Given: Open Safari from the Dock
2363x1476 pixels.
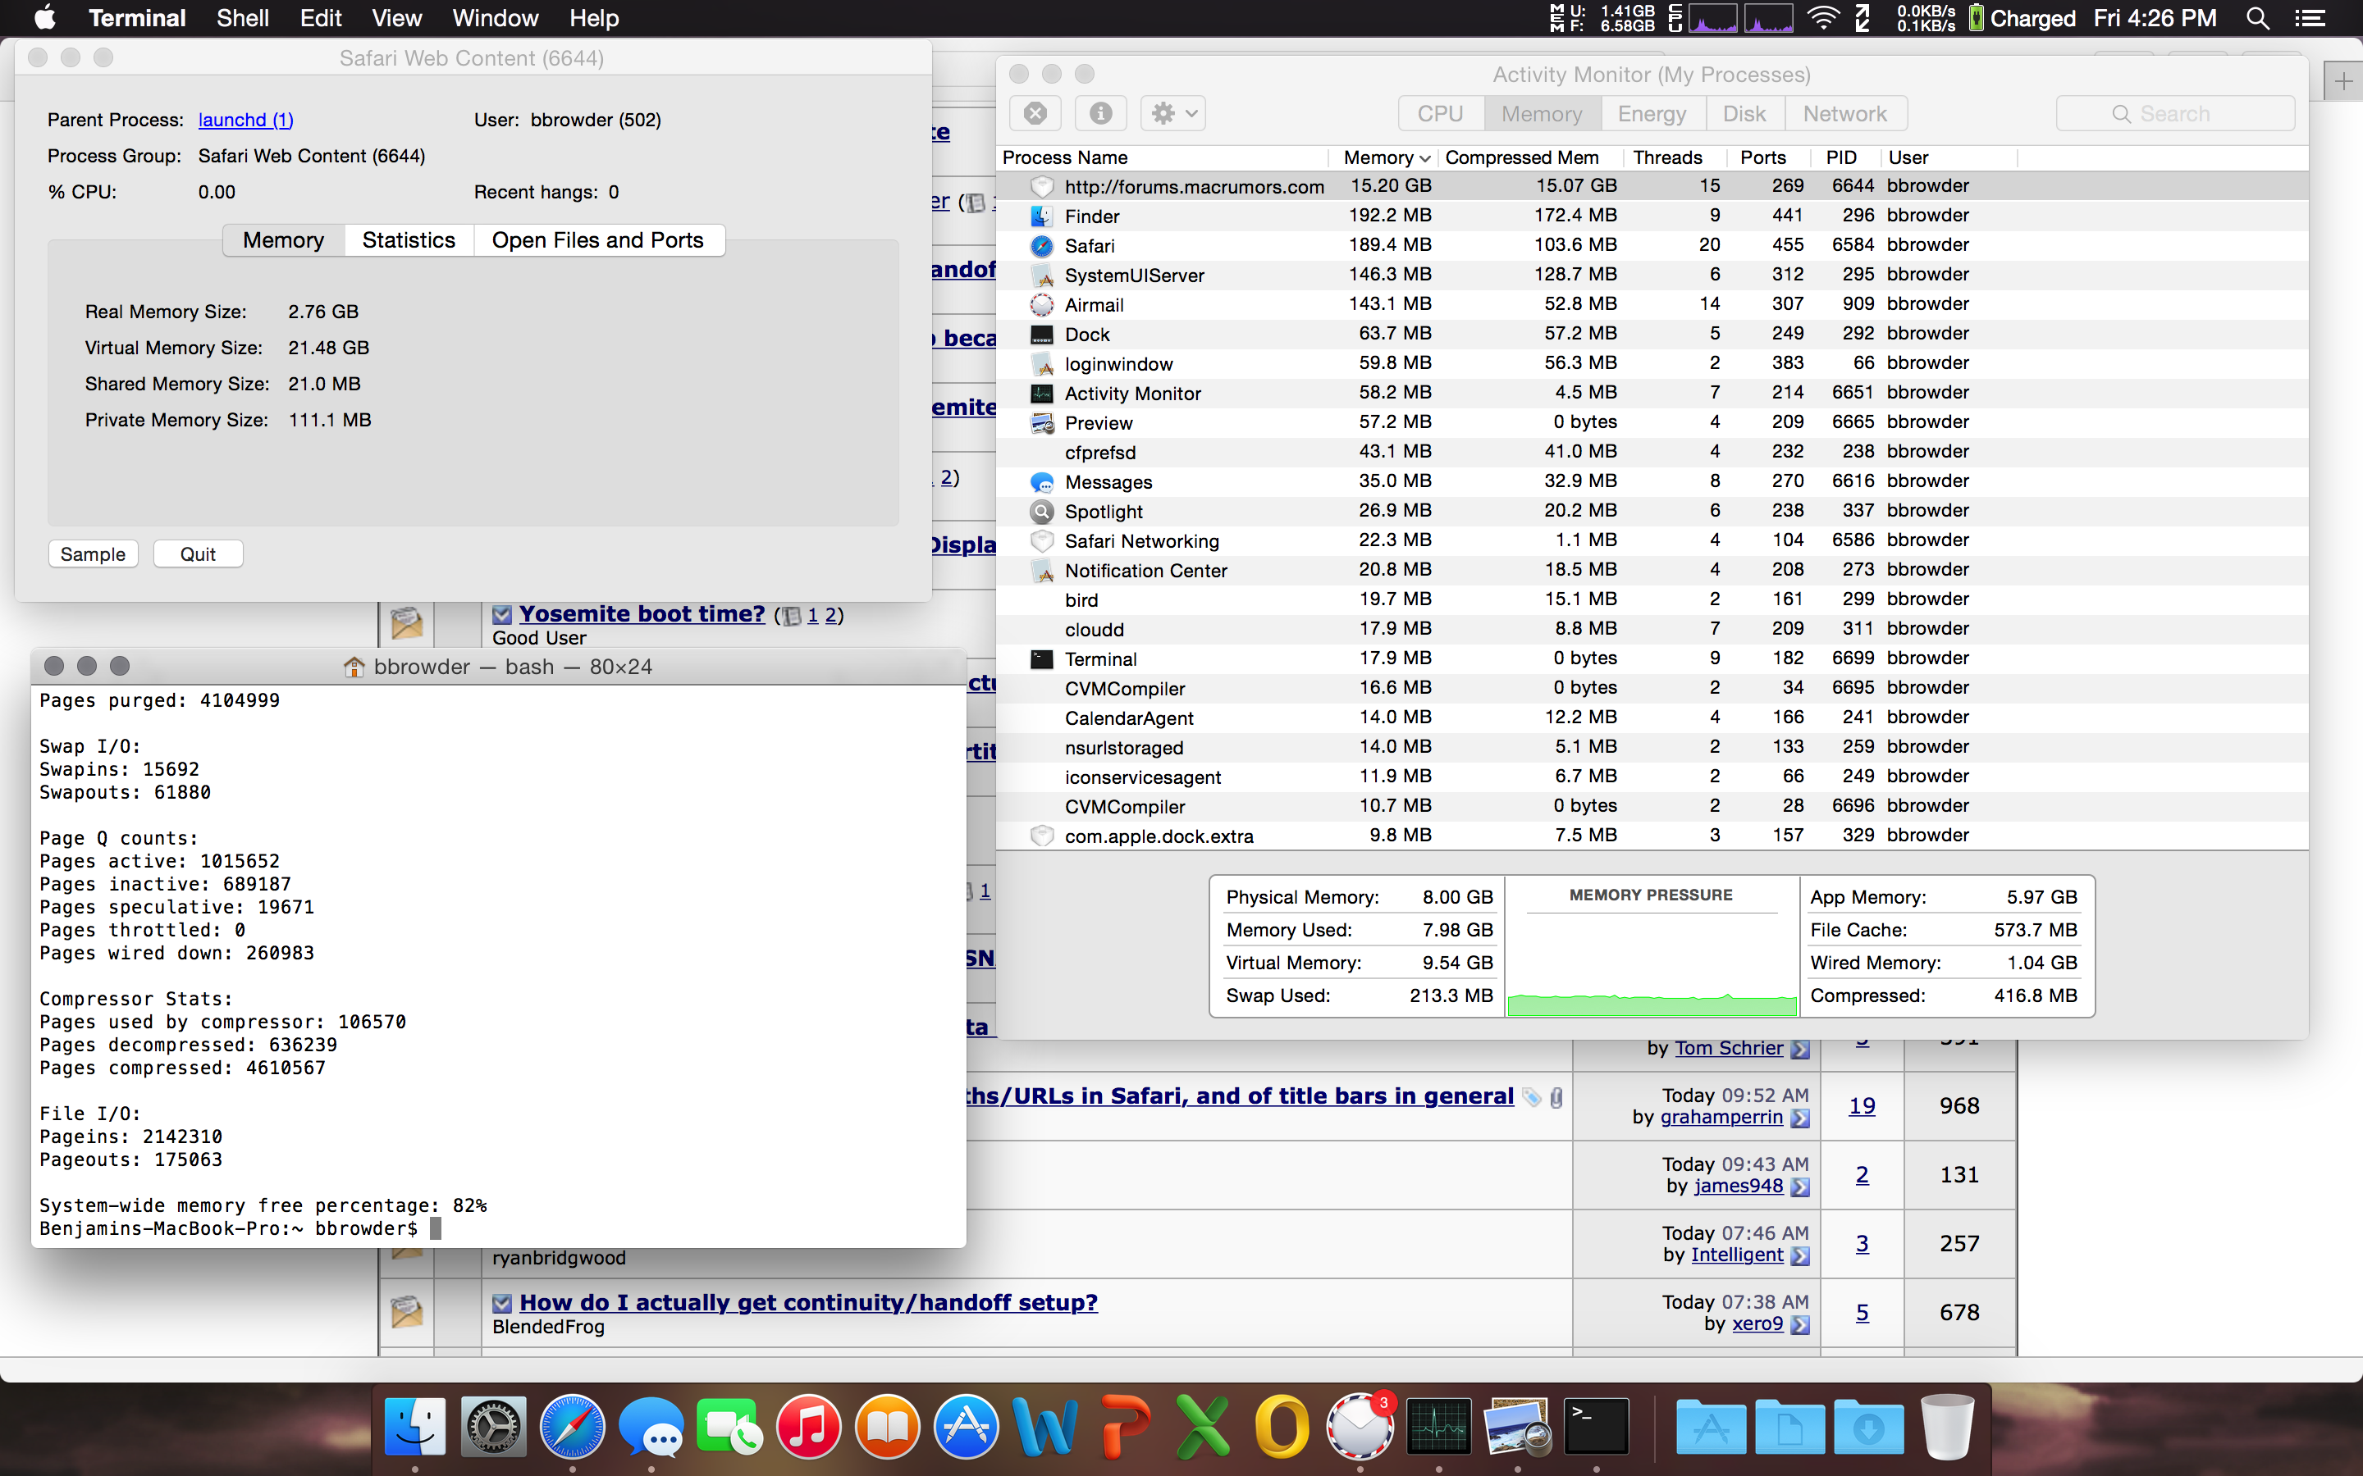Looking at the screenshot, I should 572,1427.
